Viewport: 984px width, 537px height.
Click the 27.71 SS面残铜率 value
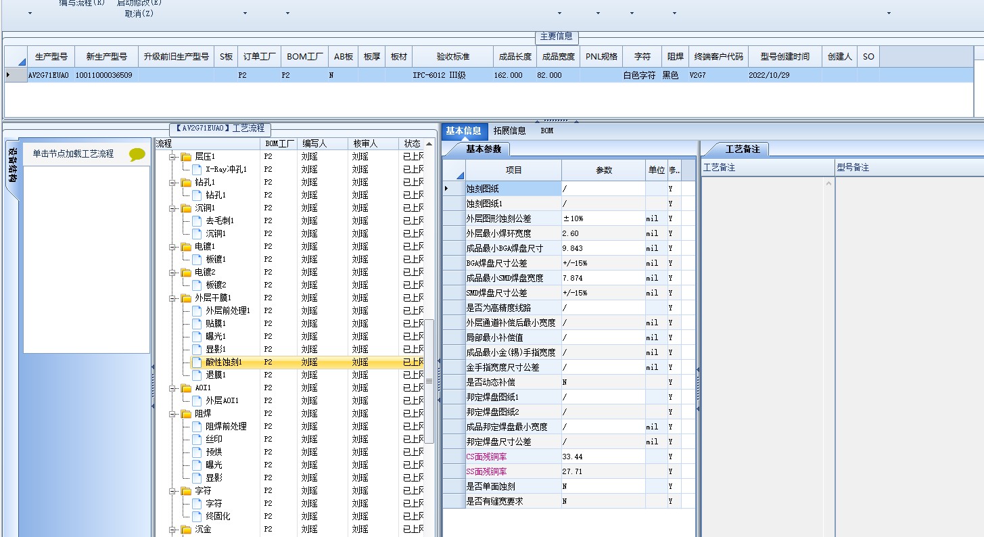603,471
